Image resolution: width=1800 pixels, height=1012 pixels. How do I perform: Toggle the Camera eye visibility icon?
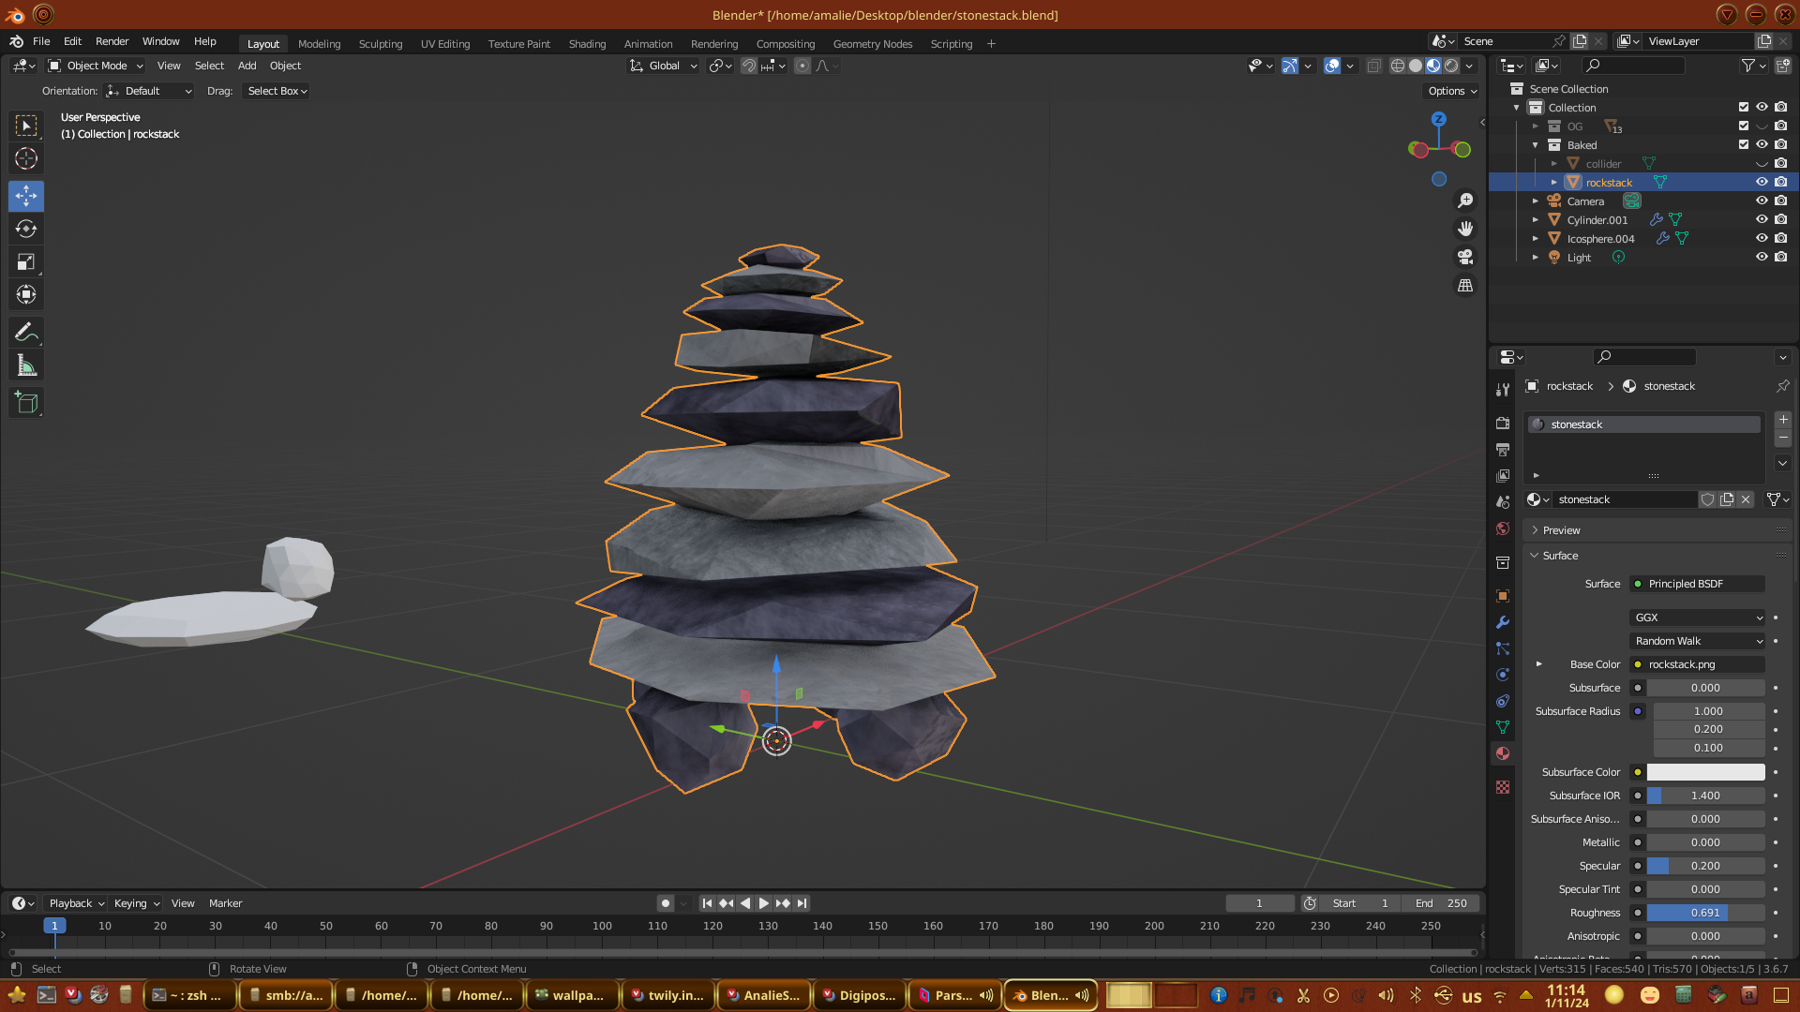[1762, 201]
